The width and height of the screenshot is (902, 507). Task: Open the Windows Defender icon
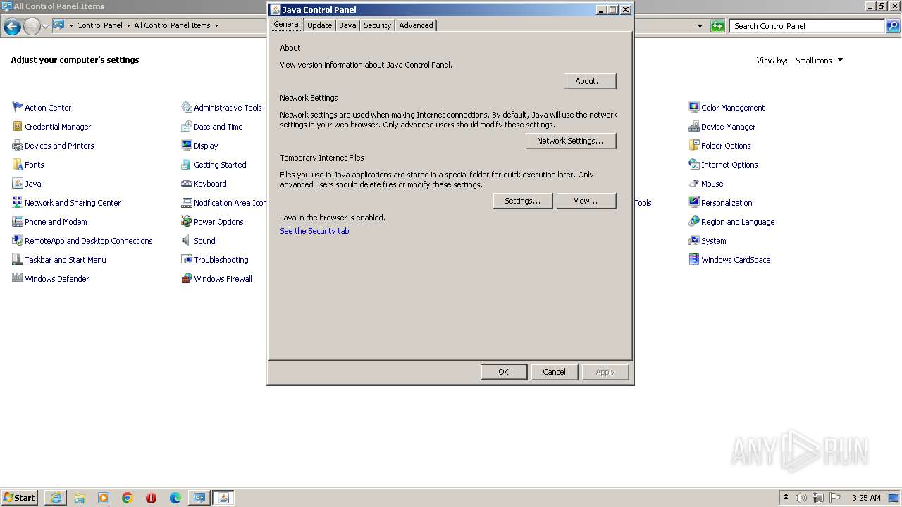coord(18,279)
